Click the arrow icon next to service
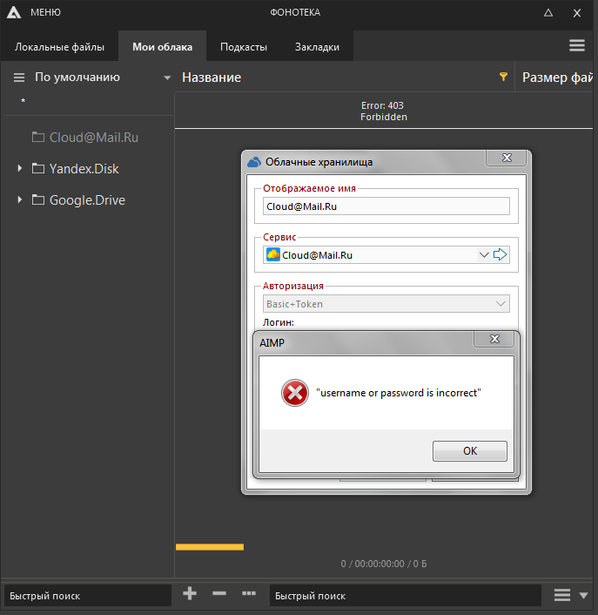The height and width of the screenshot is (615, 598). click(501, 255)
